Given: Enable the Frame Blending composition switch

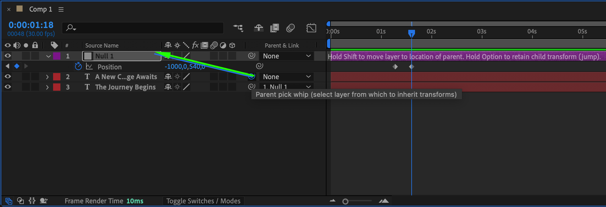Looking at the screenshot, I should (275, 28).
